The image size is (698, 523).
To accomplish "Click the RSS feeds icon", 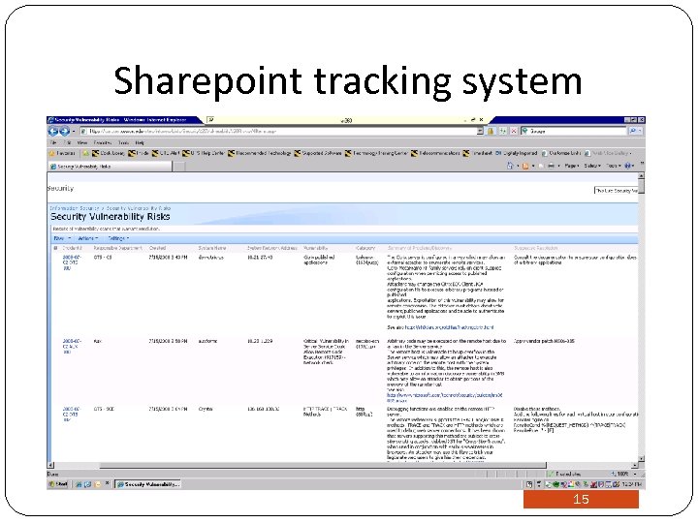I will (525, 166).
